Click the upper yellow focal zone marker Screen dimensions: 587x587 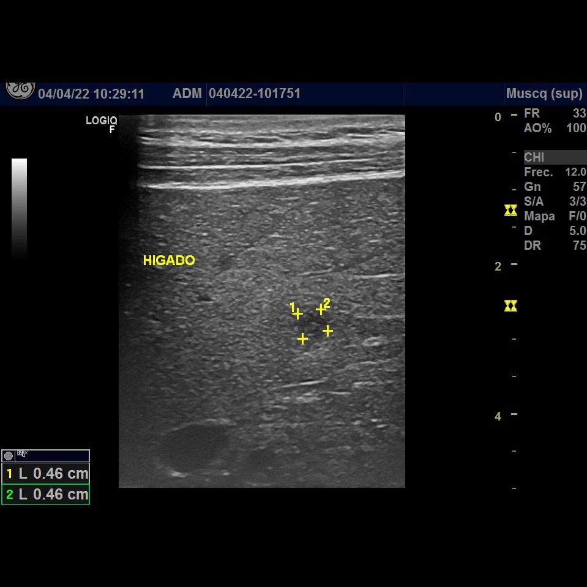point(510,211)
